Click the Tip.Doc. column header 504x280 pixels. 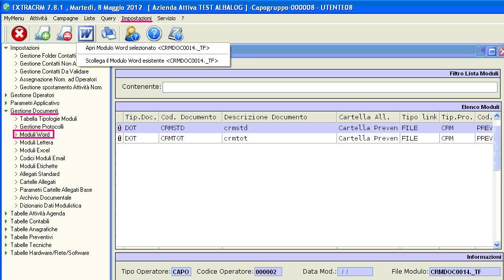point(141,117)
